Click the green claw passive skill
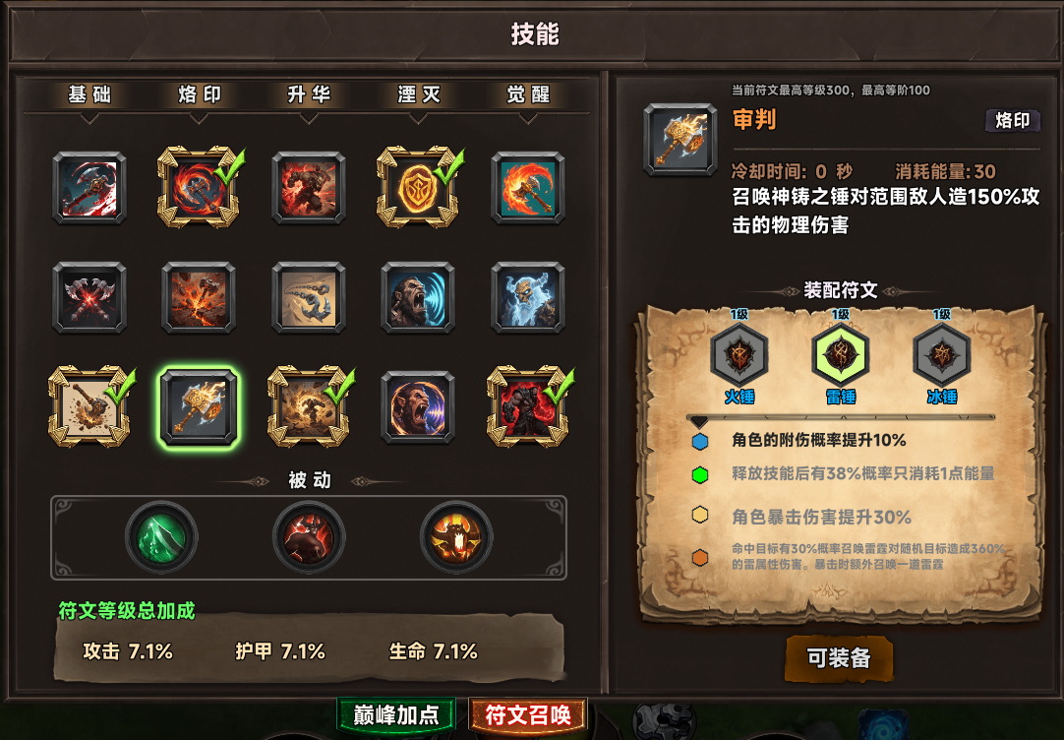Screen dimensions: 1064x740 [x=161, y=537]
